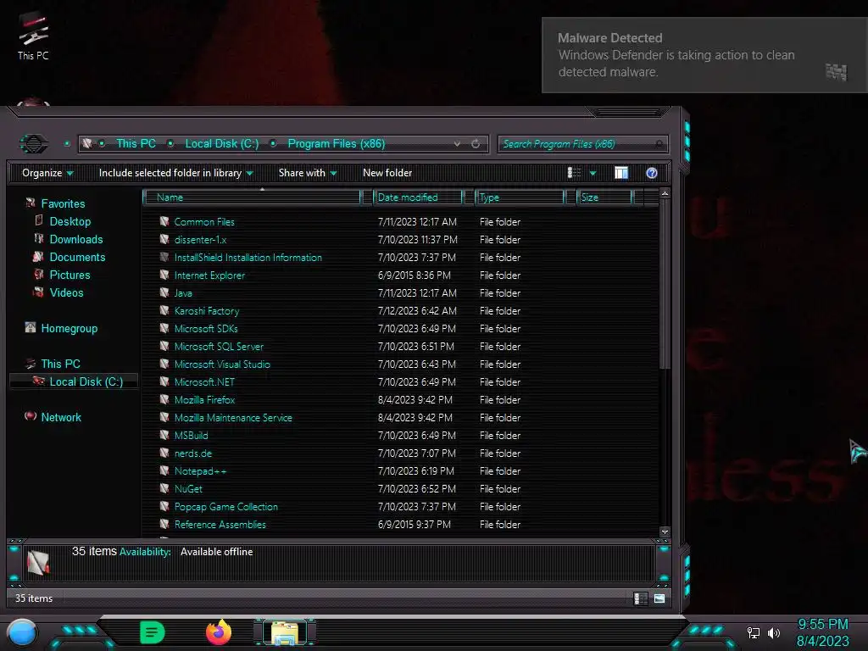The height and width of the screenshot is (651, 868).
Task: Select Local Disk (C:) in navigation pane
Action: click(x=75, y=381)
